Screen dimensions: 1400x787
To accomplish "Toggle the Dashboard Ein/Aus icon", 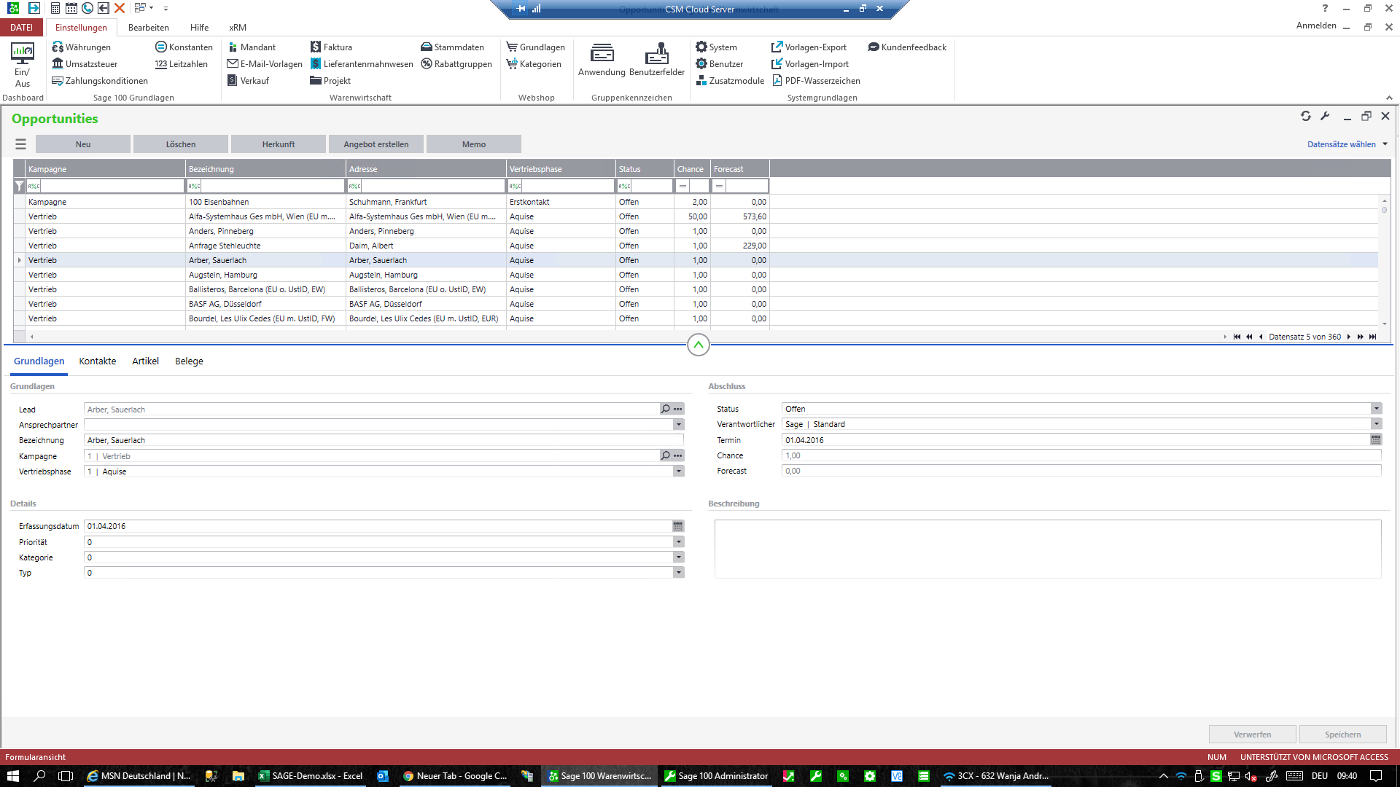I will pyautogui.click(x=22, y=65).
